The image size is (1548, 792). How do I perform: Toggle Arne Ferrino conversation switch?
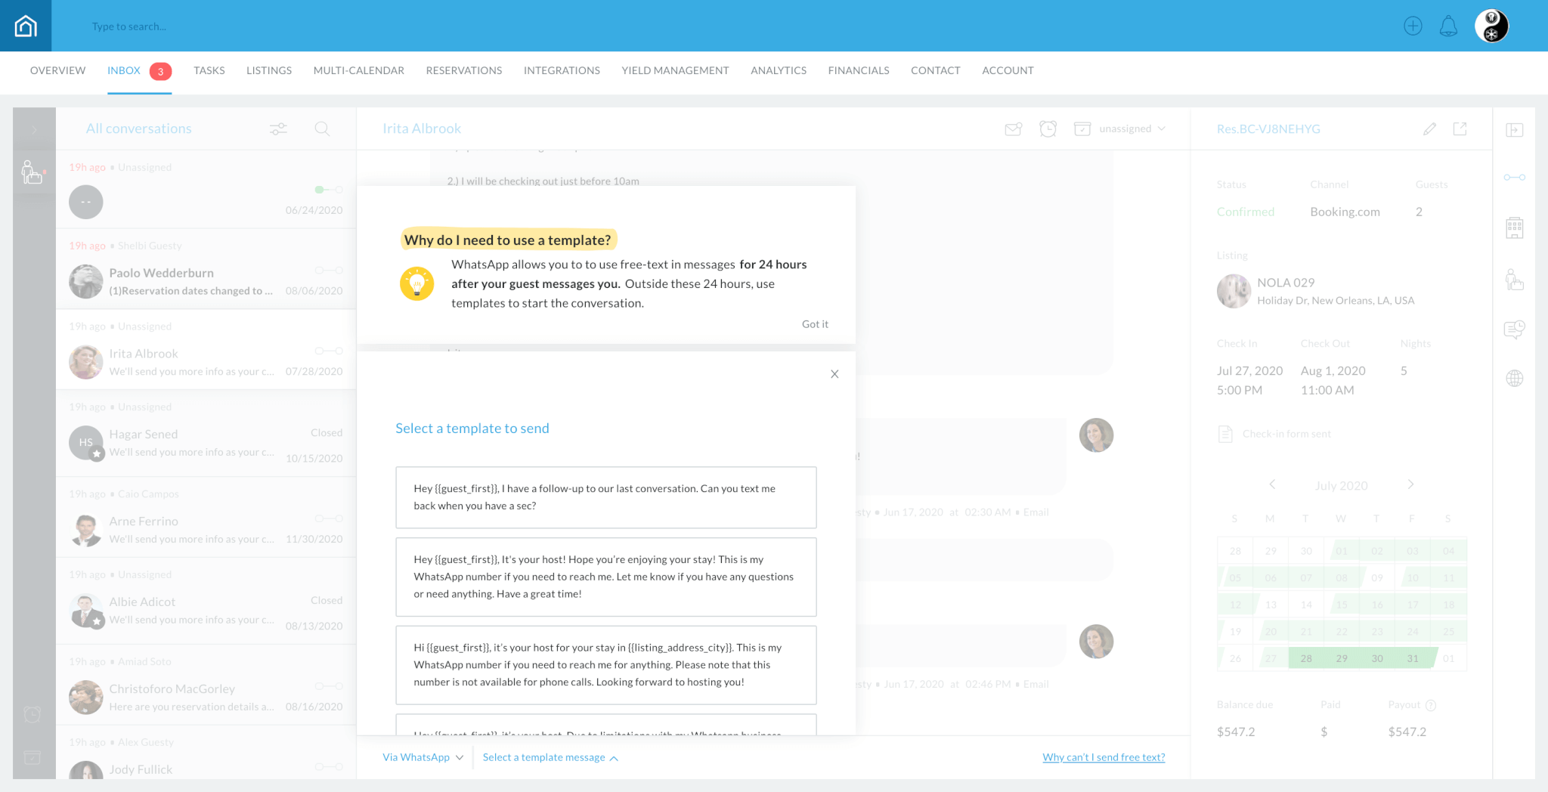pyautogui.click(x=329, y=518)
